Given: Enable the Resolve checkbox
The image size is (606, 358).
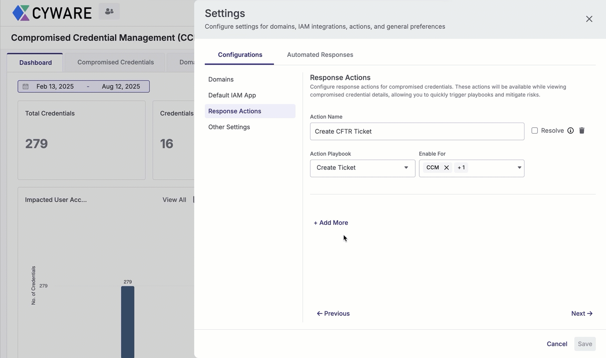Looking at the screenshot, I should (535, 131).
